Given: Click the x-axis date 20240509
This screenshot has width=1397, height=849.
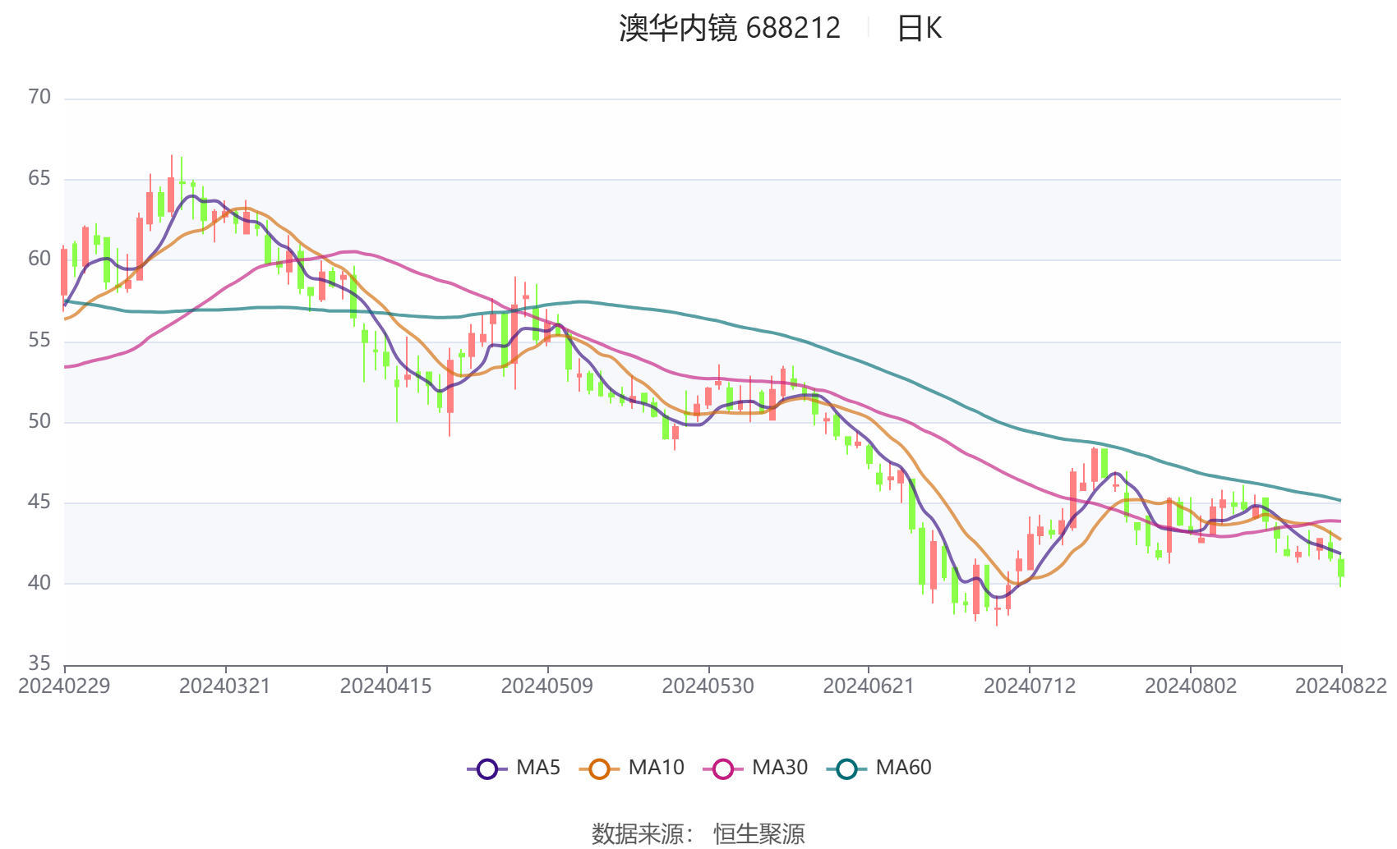Looking at the screenshot, I should pos(547,686).
